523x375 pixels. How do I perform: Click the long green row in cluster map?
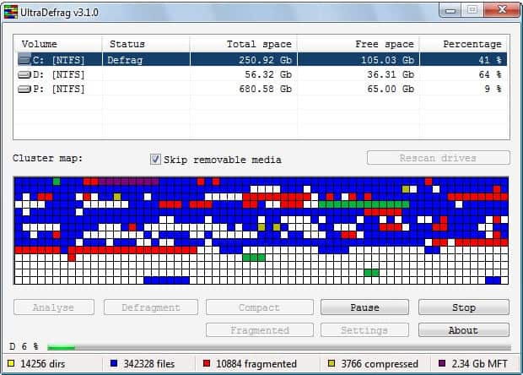(x=364, y=204)
